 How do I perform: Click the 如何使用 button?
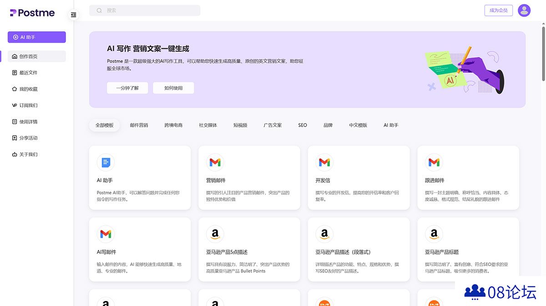pyautogui.click(x=173, y=88)
